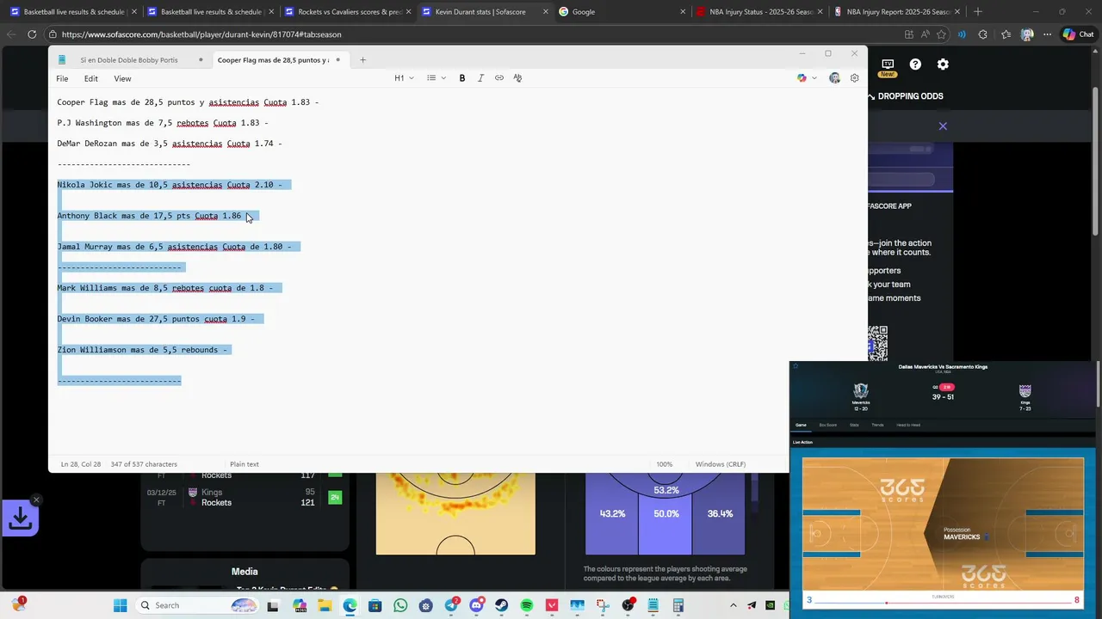Click the download icon at bottom left

click(x=21, y=518)
